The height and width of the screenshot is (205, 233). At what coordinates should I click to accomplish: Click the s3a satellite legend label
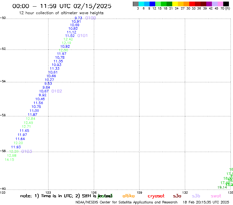pyautogui.click(x=177, y=196)
